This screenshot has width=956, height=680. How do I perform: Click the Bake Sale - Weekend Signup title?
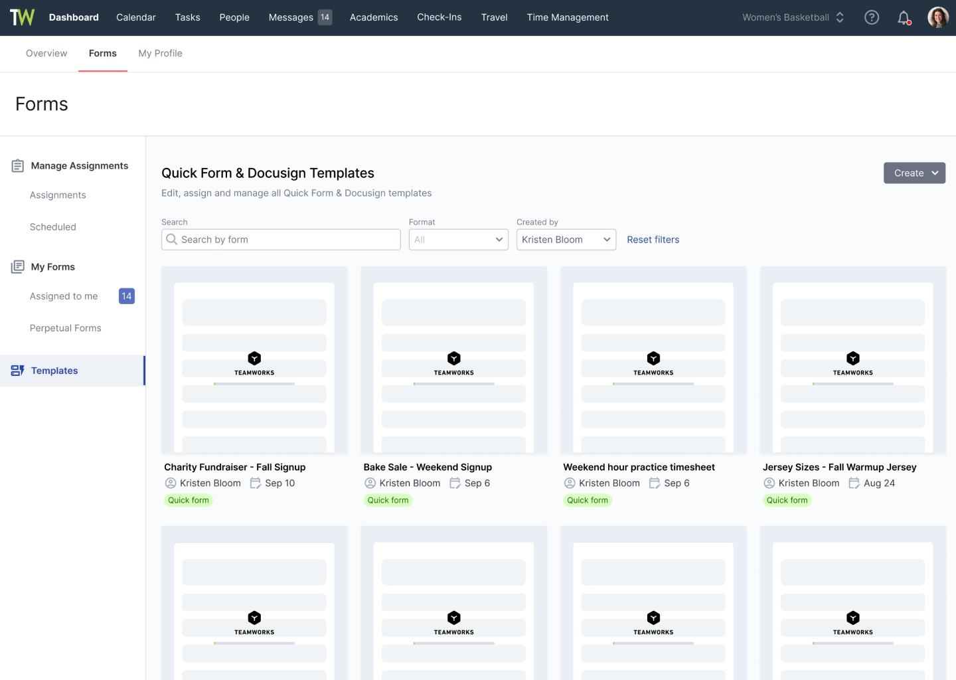tap(428, 467)
